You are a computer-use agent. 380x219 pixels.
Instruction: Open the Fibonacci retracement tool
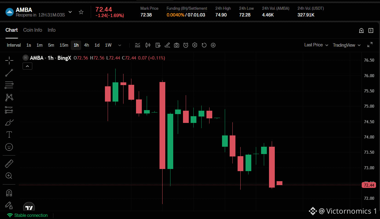pyautogui.click(x=9, y=85)
